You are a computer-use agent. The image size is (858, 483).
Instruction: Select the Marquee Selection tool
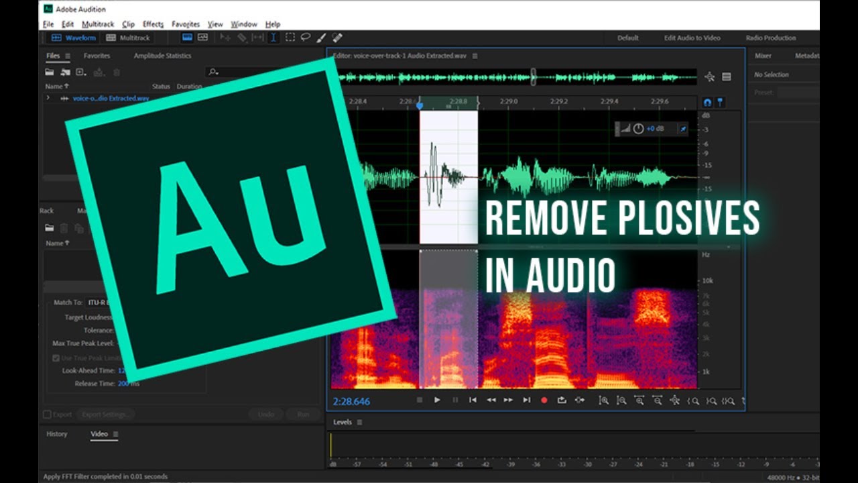tap(290, 38)
